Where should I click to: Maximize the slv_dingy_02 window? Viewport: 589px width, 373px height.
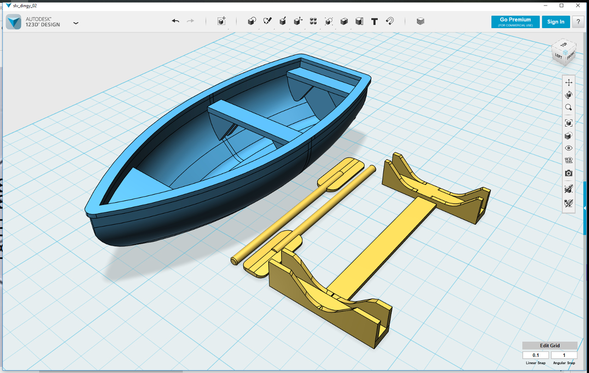click(x=561, y=5)
